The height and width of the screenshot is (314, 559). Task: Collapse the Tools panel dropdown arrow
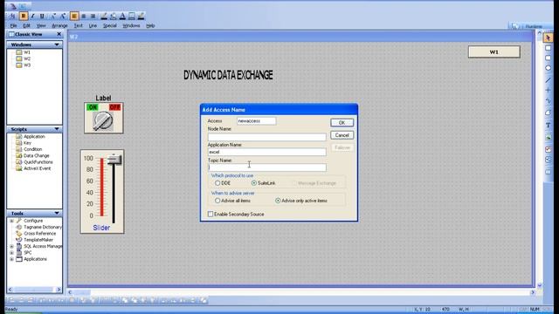click(x=57, y=213)
